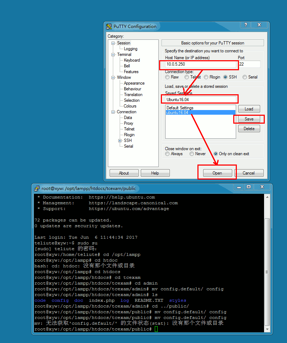Open the Window category
This screenshot has width=287, height=343.
[x=124, y=77]
